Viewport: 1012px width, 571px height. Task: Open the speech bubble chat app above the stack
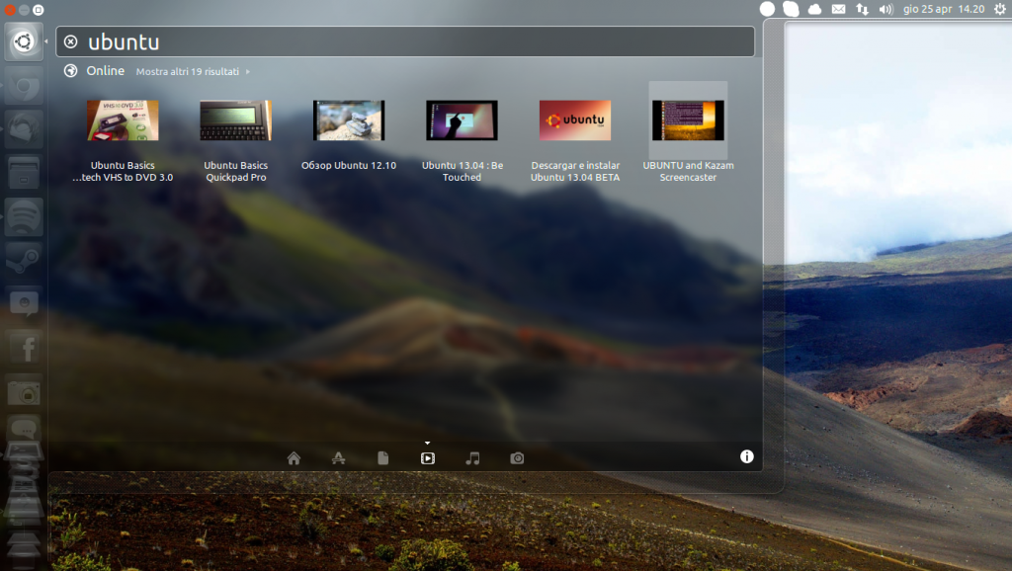[x=24, y=429]
